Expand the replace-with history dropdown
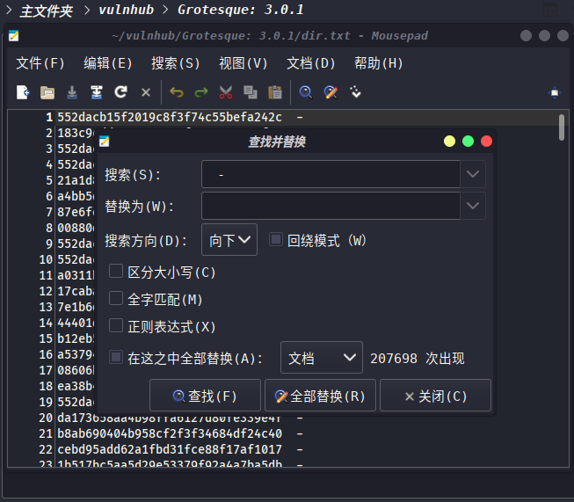The image size is (574, 502). 473,206
